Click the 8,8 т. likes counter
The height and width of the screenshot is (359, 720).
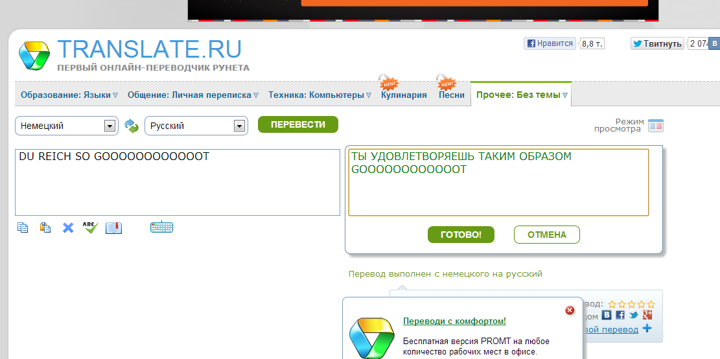[592, 43]
